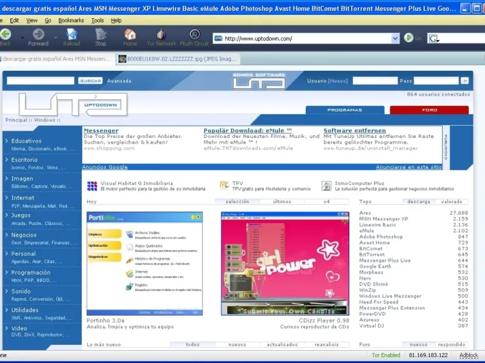Open the CDizz Player screenshot thumbnail
The image size is (485, 363).
pyautogui.click(x=285, y=264)
